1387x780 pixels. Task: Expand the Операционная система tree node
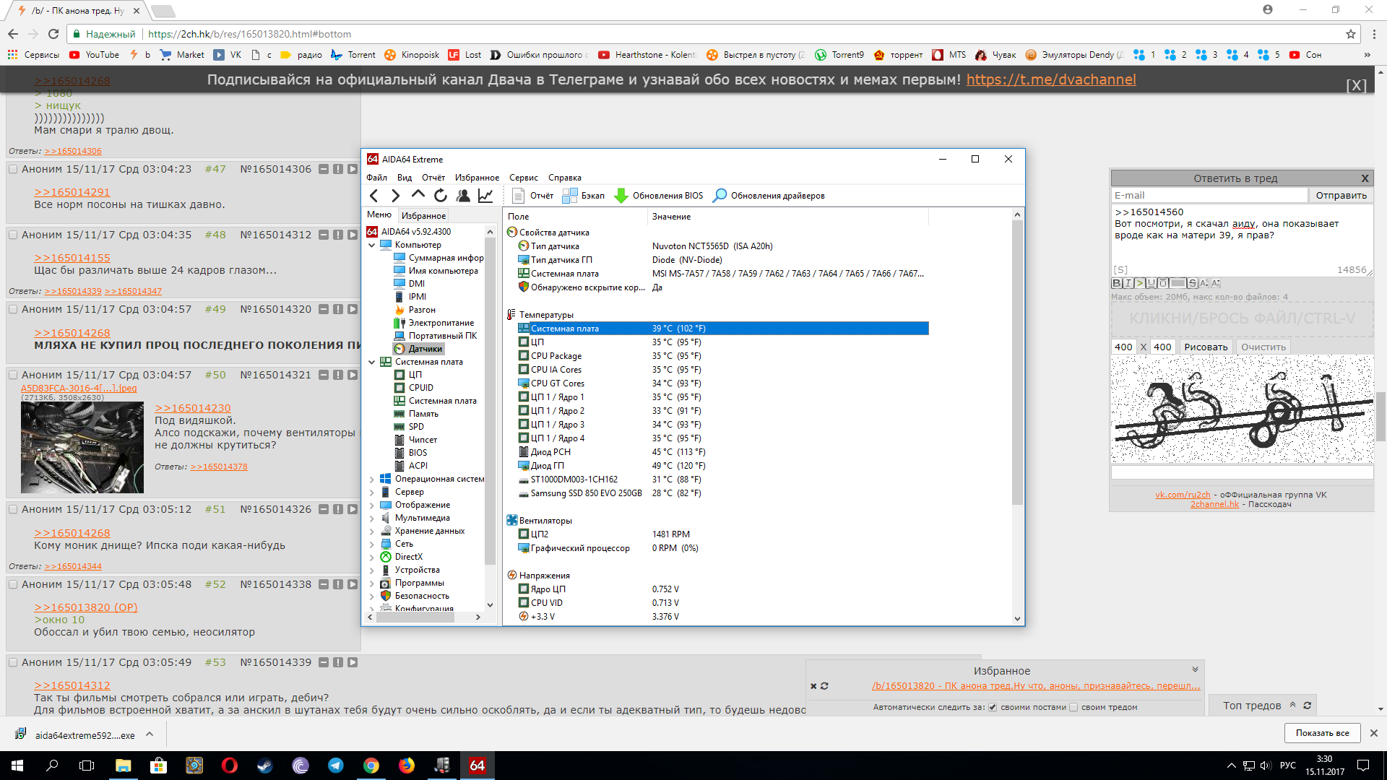(372, 479)
